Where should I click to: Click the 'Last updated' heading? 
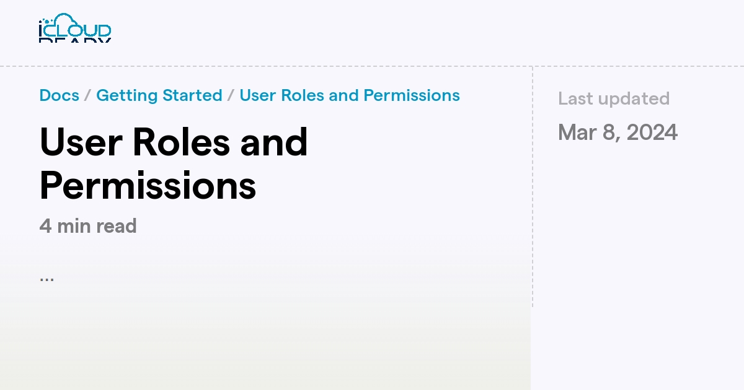[x=613, y=98]
